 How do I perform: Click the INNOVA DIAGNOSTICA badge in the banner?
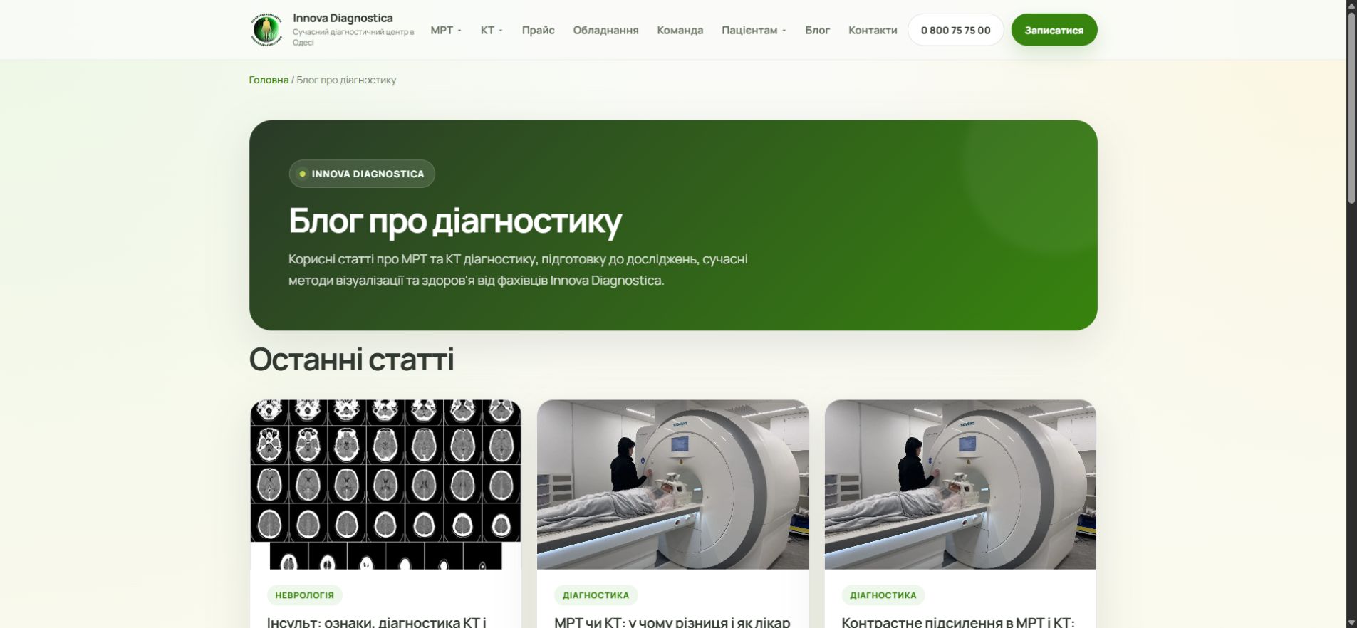click(x=362, y=174)
